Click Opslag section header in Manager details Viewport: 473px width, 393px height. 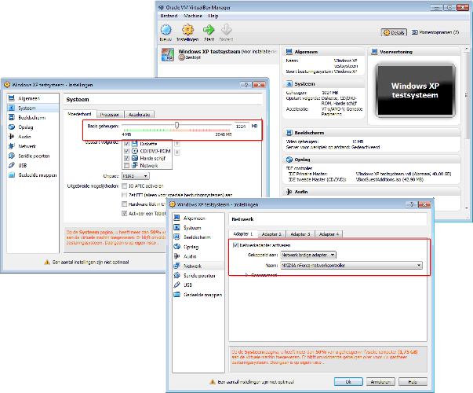tap(371, 160)
